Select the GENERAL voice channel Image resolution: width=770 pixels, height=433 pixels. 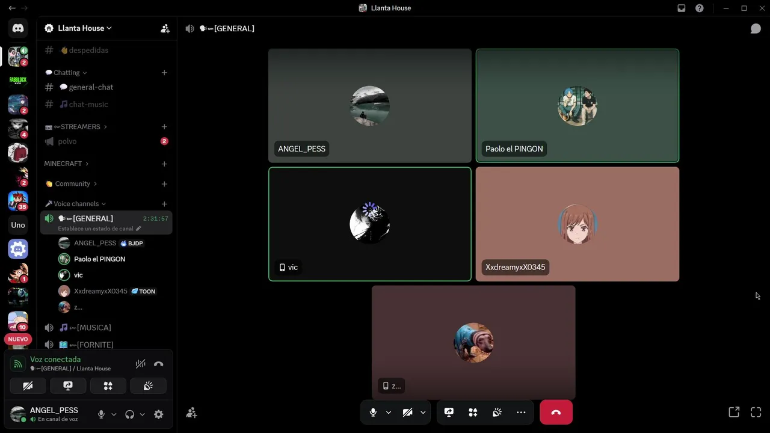(106, 223)
